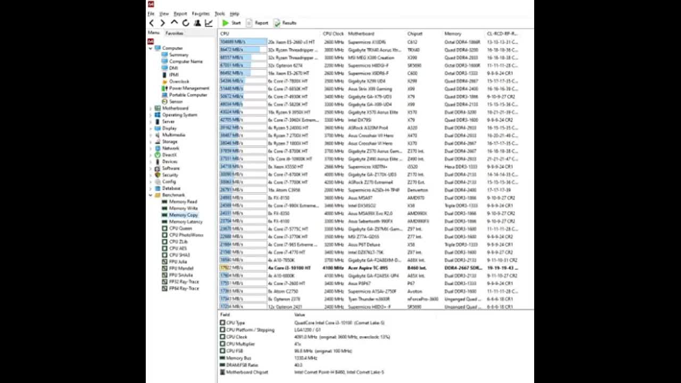The width and height of the screenshot is (681, 383).
Task: Select the IPMI tree item icon
Action: point(164,75)
